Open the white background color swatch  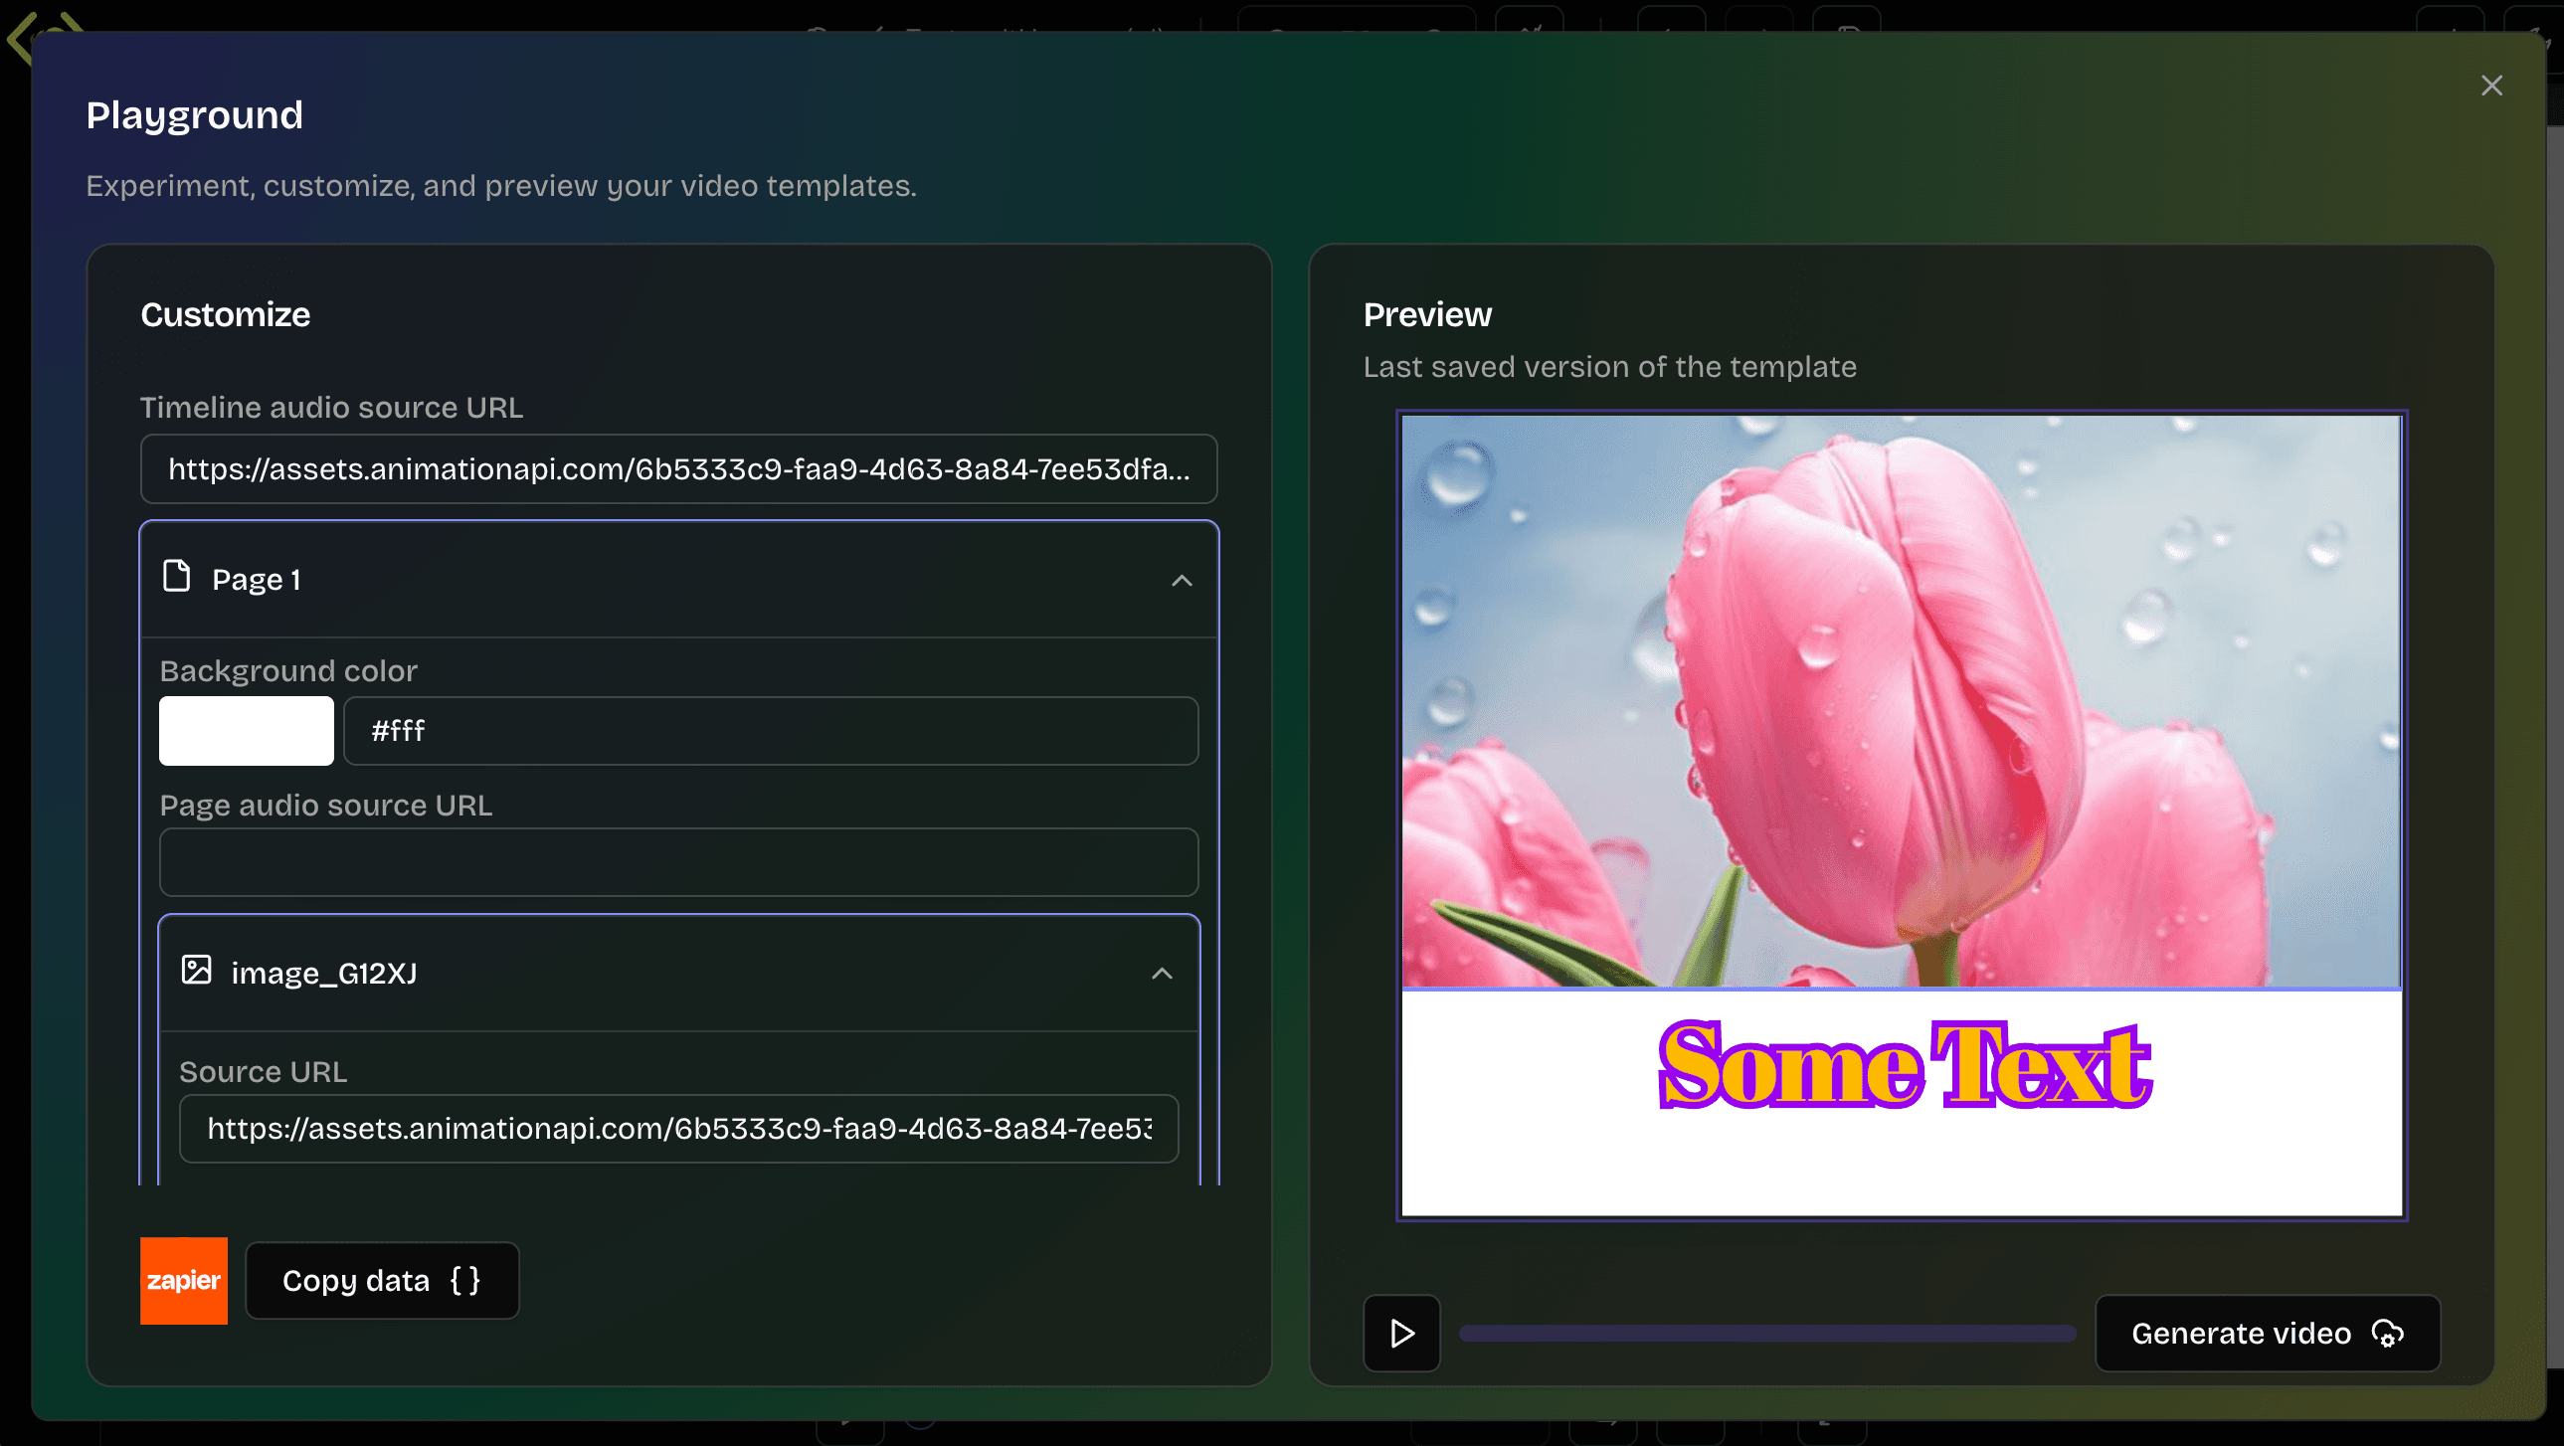pyautogui.click(x=246, y=731)
